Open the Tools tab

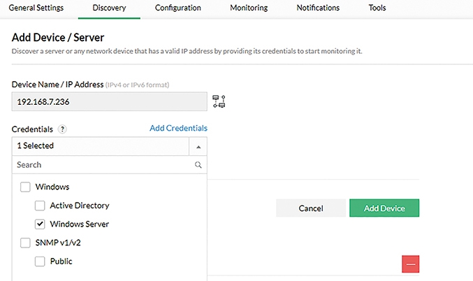point(377,8)
